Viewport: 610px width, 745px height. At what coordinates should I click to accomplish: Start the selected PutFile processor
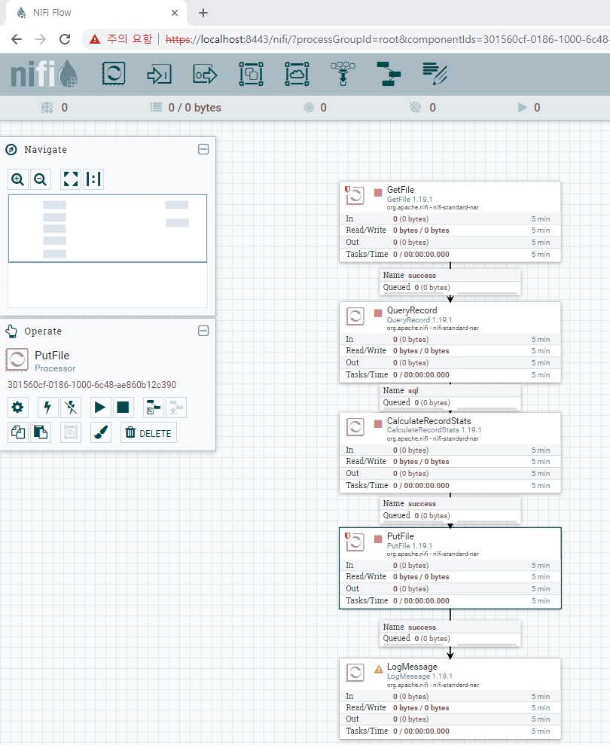(x=100, y=408)
